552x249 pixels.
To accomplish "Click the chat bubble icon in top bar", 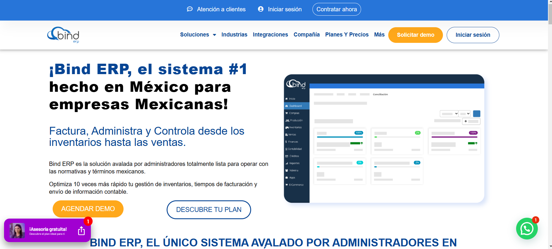I will tap(190, 9).
